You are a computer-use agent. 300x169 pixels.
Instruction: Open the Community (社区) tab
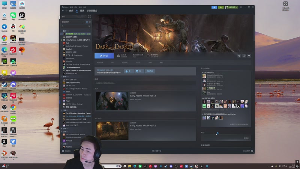[82, 11]
